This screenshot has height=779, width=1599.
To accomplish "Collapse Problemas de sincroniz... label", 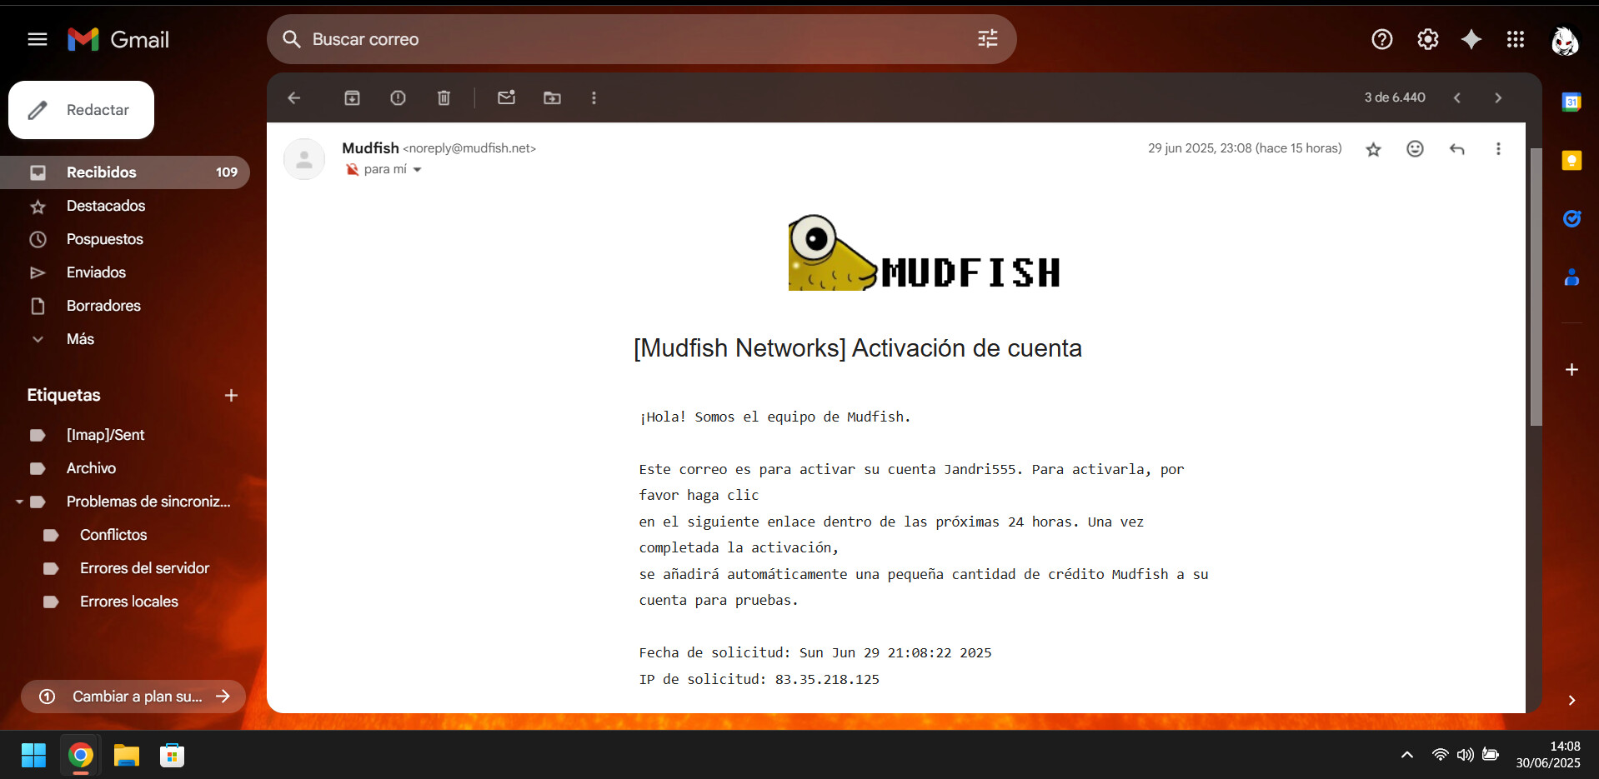I will pyautogui.click(x=19, y=502).
